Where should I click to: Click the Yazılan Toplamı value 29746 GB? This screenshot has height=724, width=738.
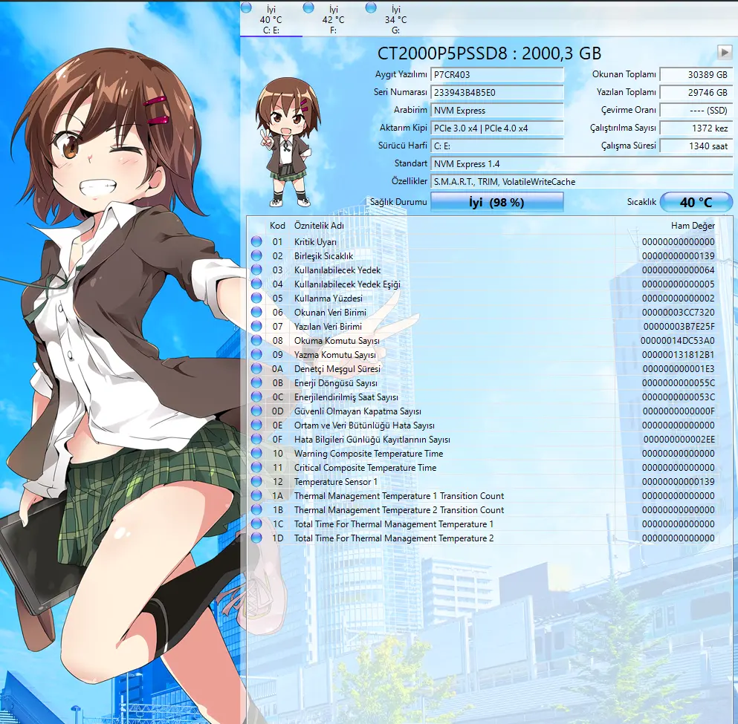click(x=696, y=93)
